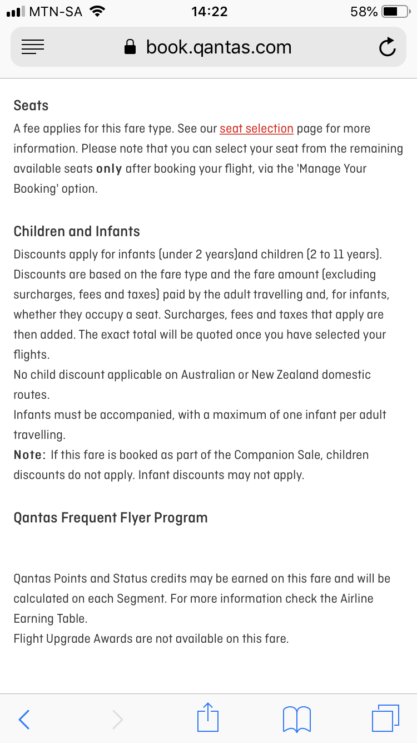Screen dimensions: 417x743
Task: Tap the 14:22 clock in status bar
Action: pos(209,11)
